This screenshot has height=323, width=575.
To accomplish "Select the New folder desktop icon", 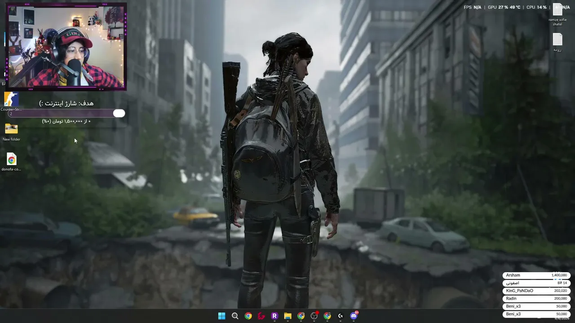I will pyautogui.click(x=11, y=132).
